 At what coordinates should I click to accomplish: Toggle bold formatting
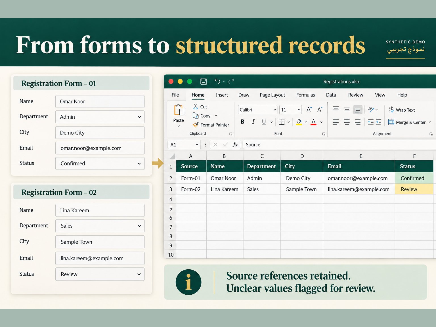[x=242, y=122]
